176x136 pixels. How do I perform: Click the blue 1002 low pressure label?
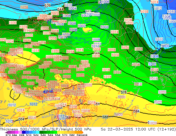tap(82, 26)
